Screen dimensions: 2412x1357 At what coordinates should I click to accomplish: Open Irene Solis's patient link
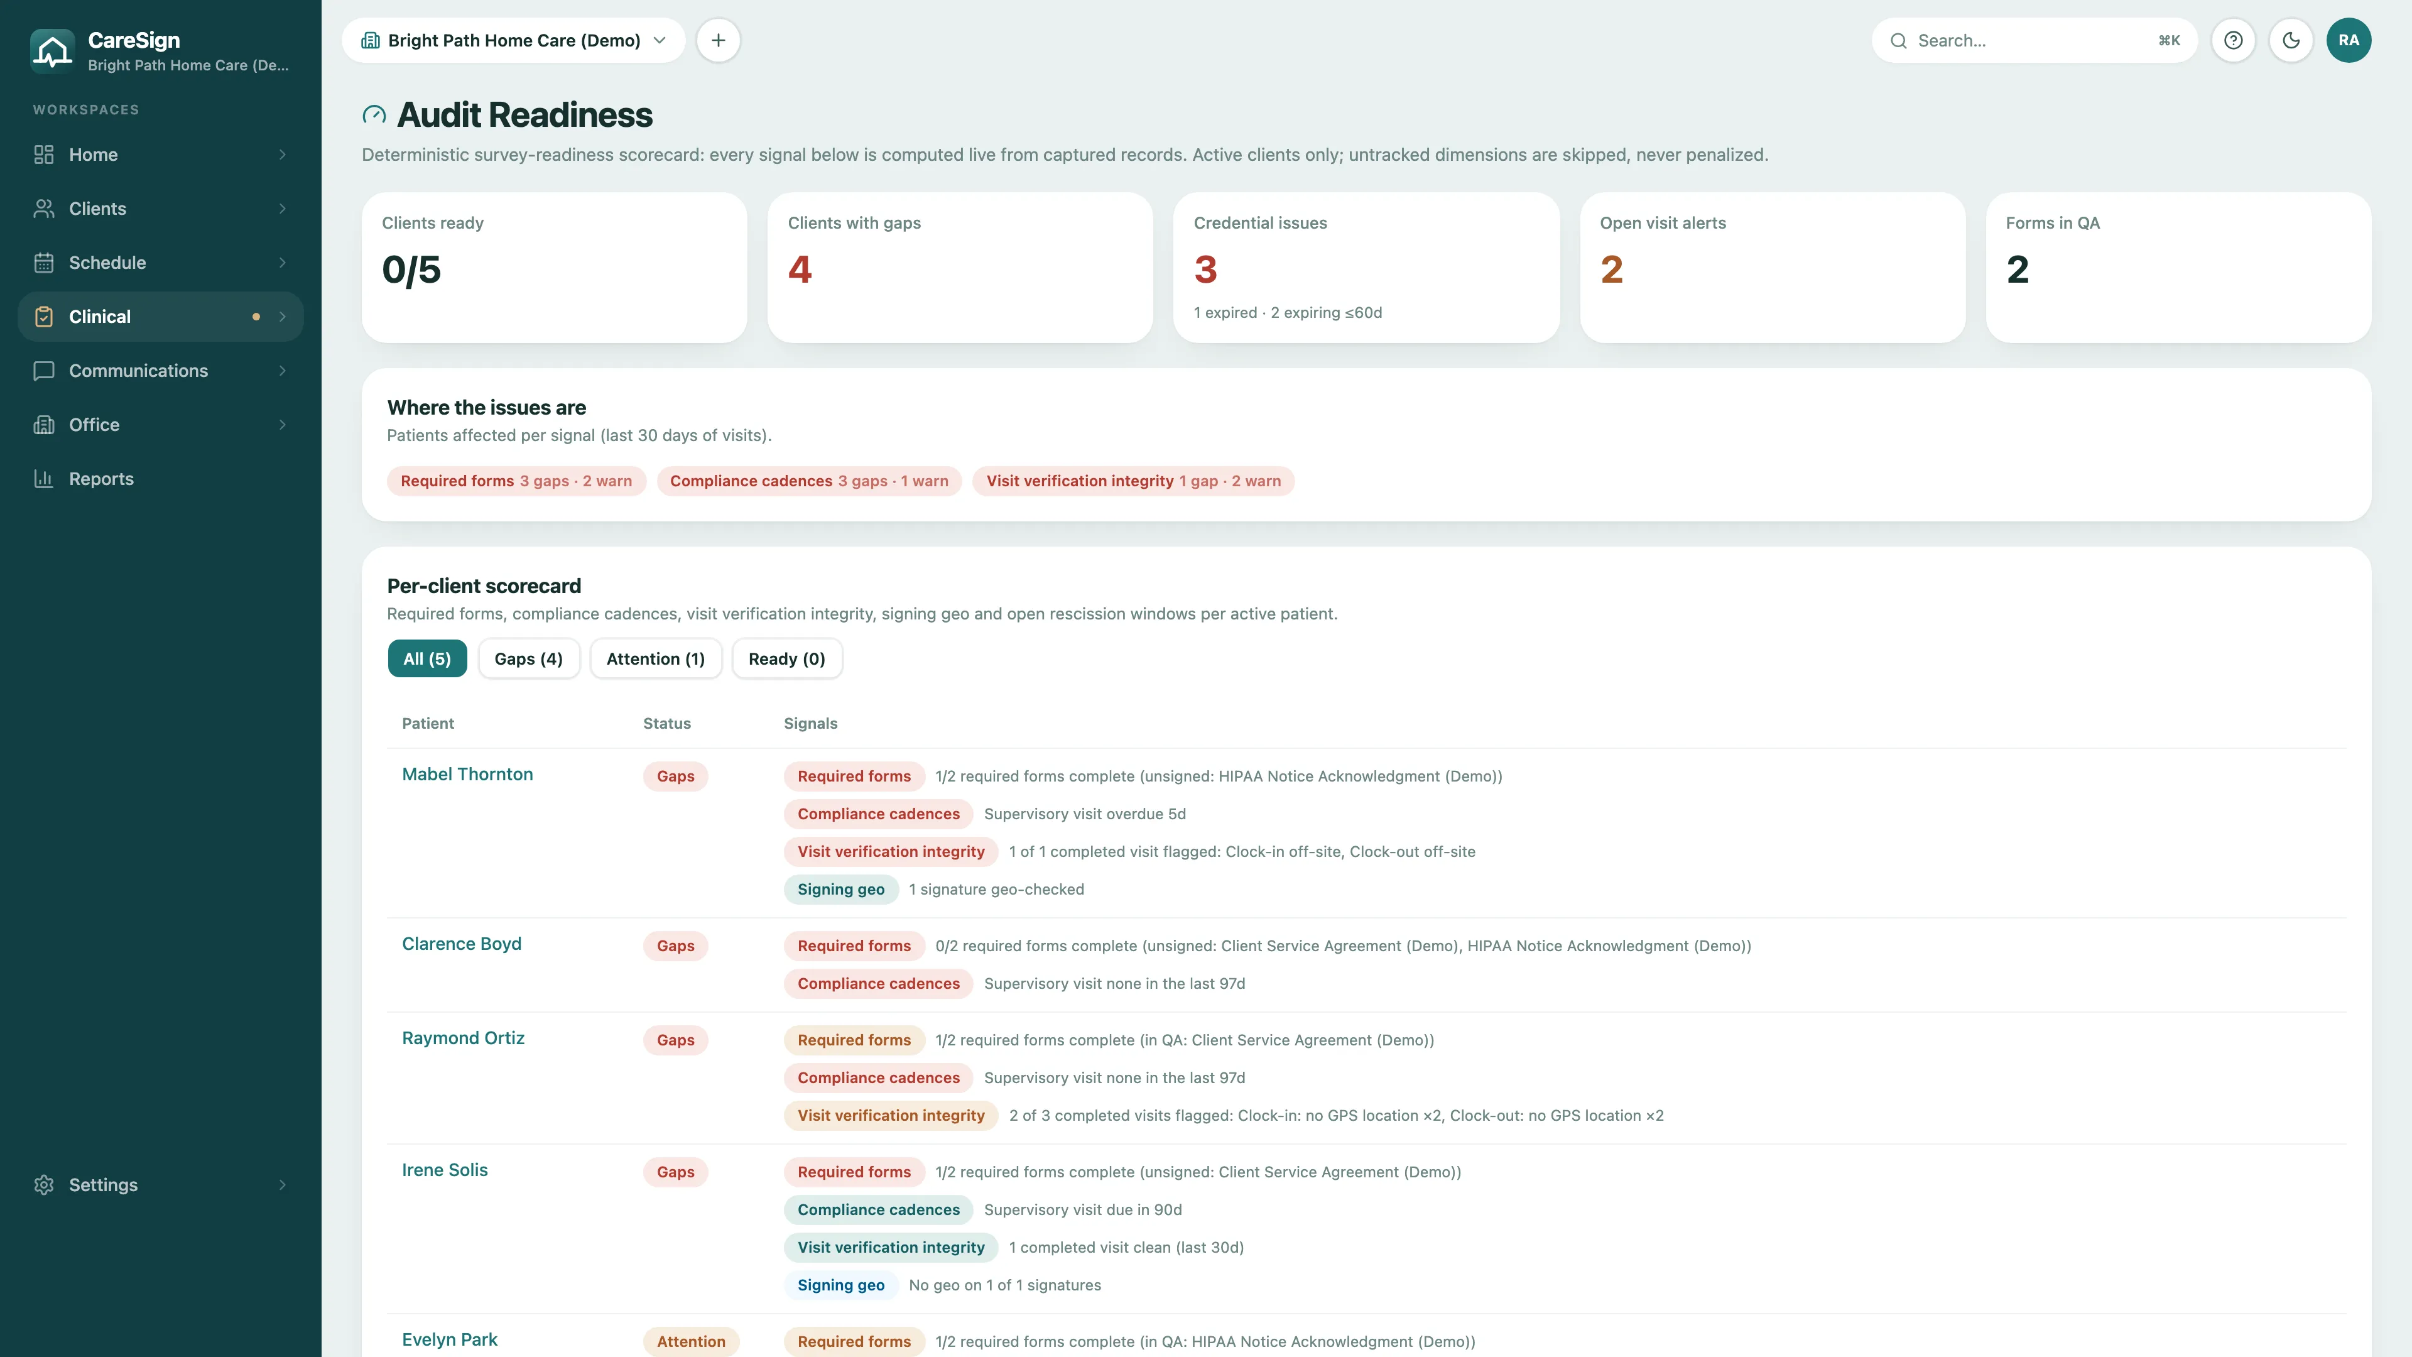[x=445, y=1170]
